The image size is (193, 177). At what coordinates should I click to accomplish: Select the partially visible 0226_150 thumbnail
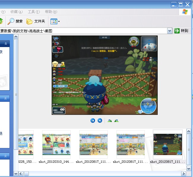pos(26,144)
